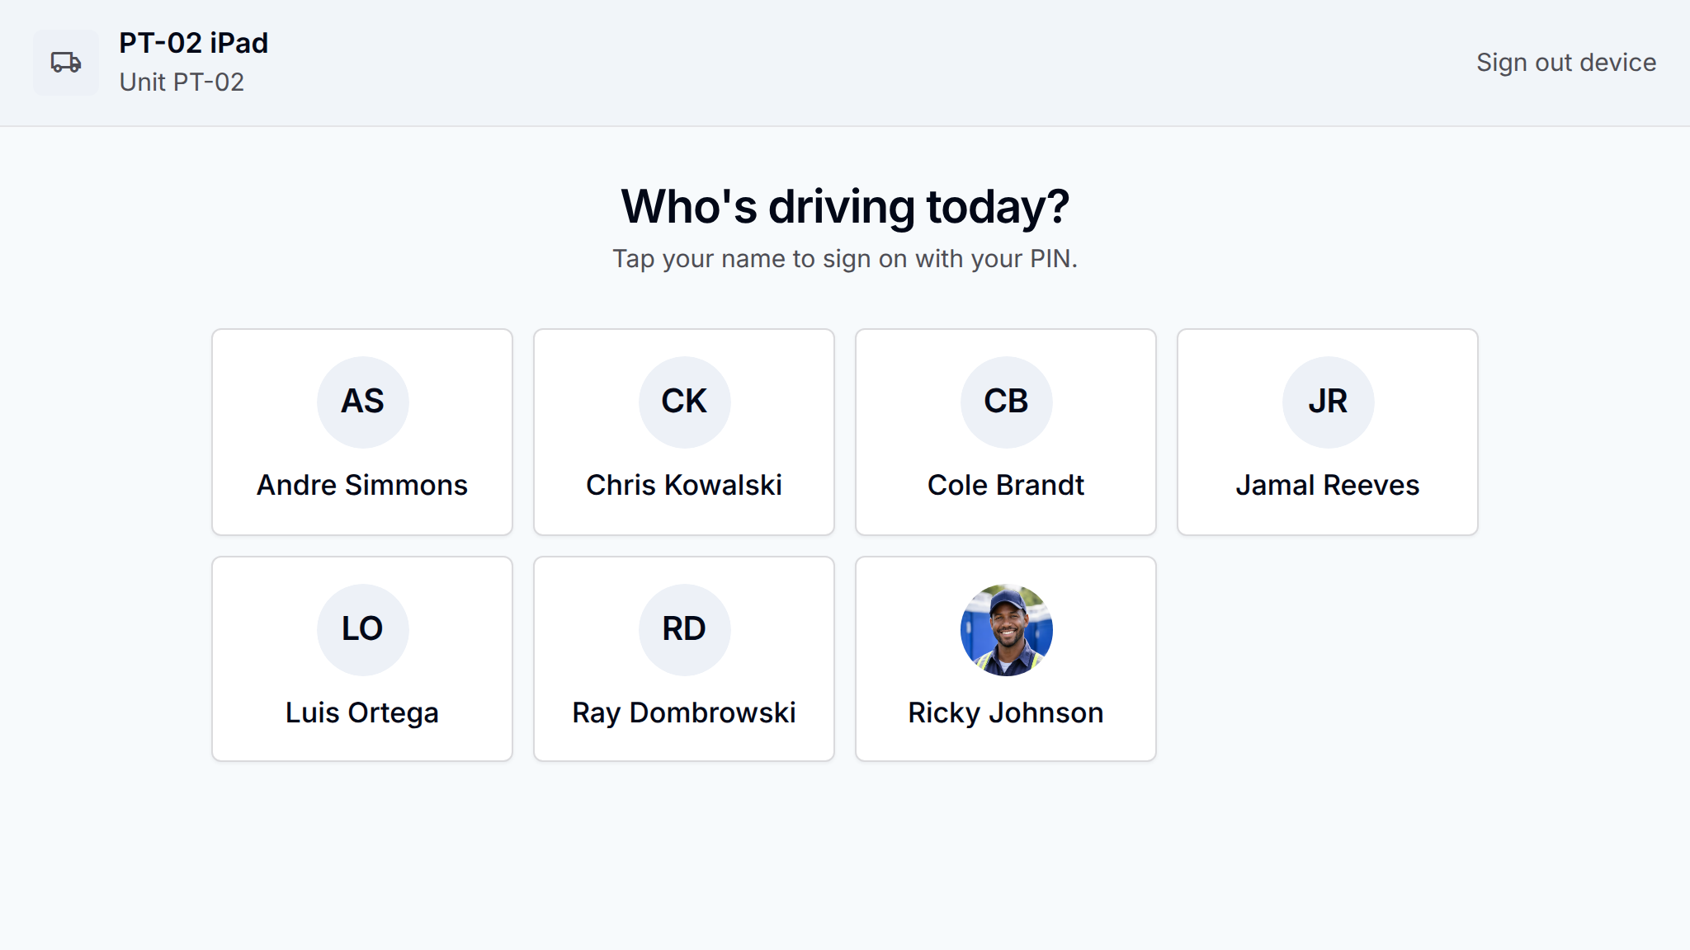Tap Ricky Johnson's profile photo
Screen dimensions: 1690x950
click(x=1006, y=629)
